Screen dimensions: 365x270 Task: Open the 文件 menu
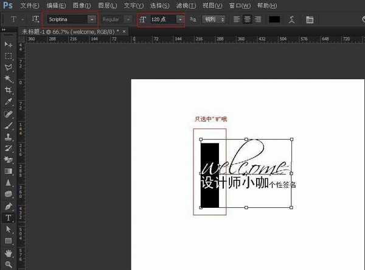point(29,5)
